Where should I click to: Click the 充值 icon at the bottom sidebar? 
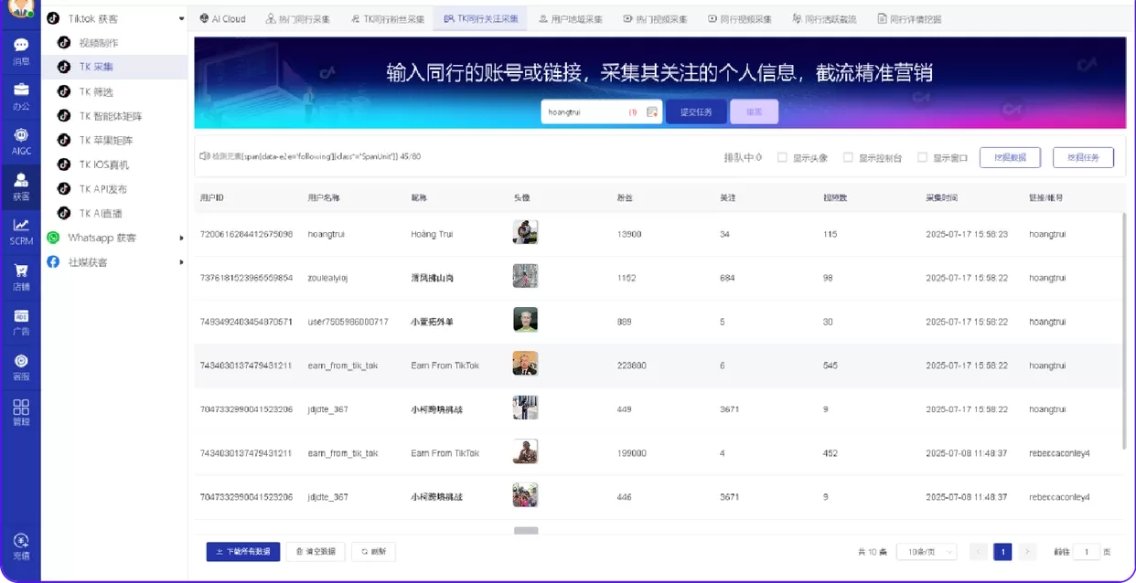tap(20, 544)
